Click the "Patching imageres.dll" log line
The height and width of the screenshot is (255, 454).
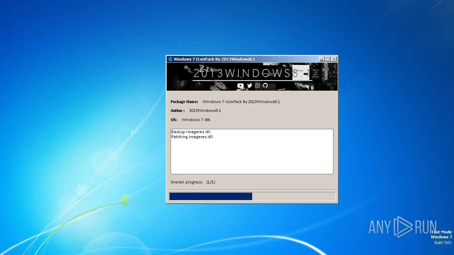pyautogui.click(x=192, y=137)
